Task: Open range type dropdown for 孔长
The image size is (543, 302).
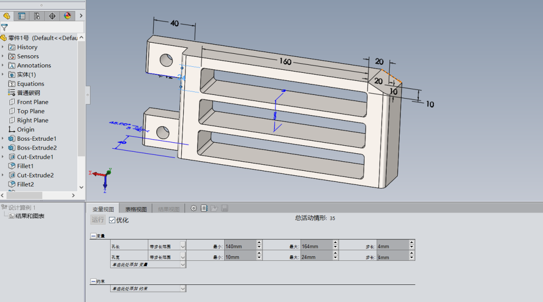Action: tap(183, 246)
